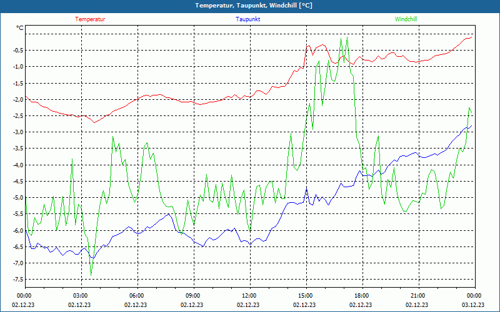Click the °C unit label on the y-axis
The width and height of the screenshot is (500, 312).
point(20,28)
